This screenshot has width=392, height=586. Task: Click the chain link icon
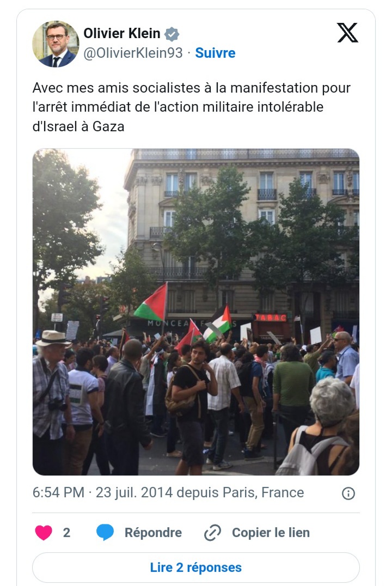point(213,533)
